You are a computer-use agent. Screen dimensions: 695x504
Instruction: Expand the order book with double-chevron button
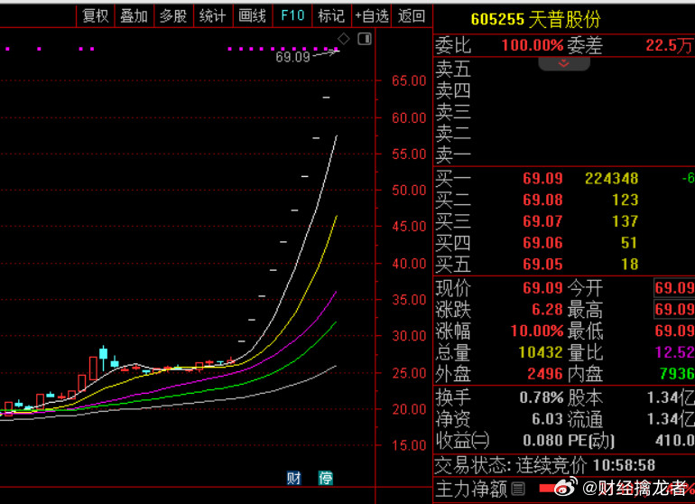pyautogui.click(x=564, y=63)
